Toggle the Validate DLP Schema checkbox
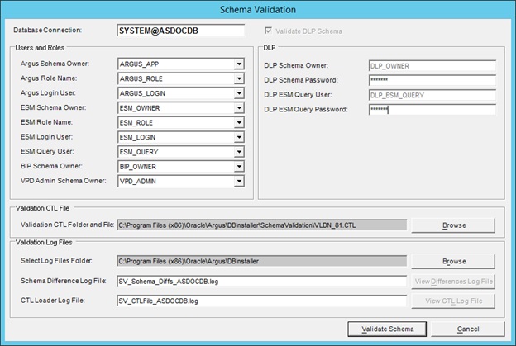The image size is (516, 346). pyautogui.click(x=268, y=31)
